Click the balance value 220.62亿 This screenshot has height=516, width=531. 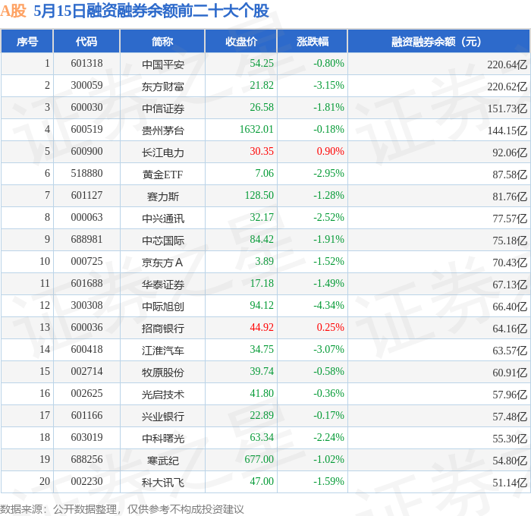point(507,87)
